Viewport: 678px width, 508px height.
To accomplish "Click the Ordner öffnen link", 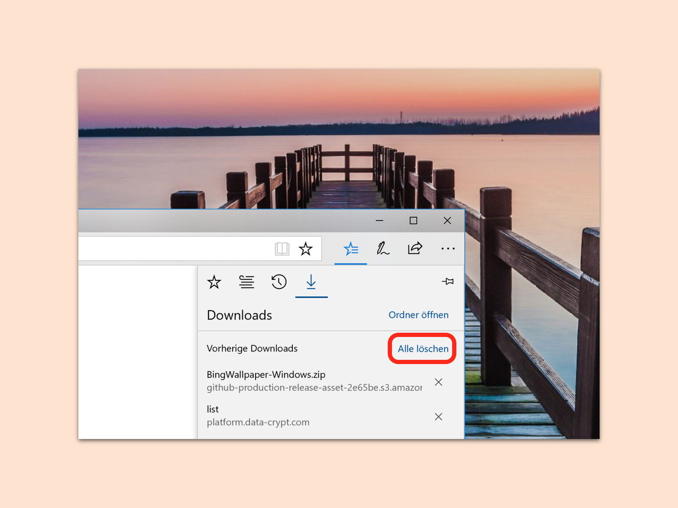I will point(418,315).
